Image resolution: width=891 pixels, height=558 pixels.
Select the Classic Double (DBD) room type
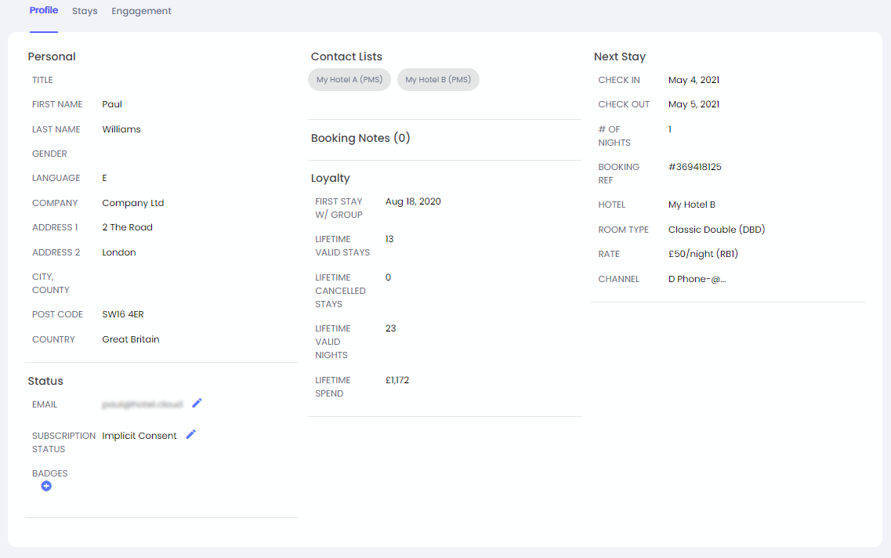pos(716,230)
